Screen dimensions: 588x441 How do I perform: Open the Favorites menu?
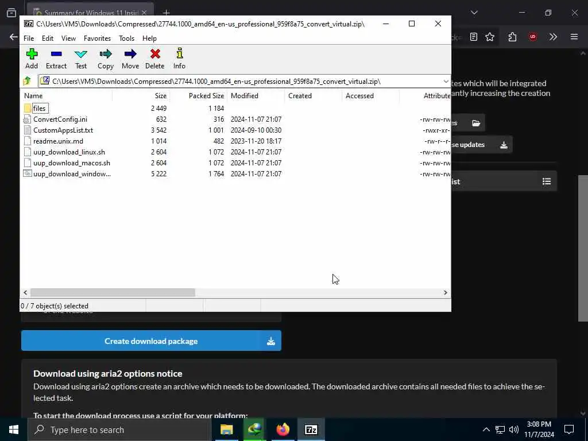[x=97, y=38]
